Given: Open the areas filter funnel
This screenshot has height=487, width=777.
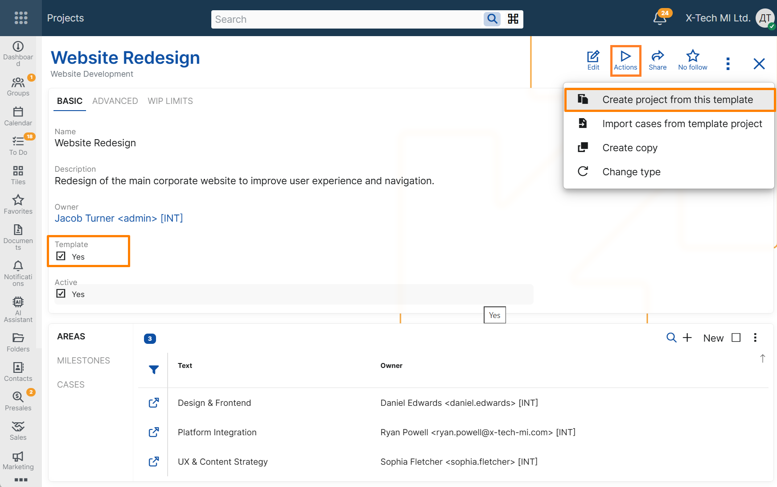Looking at the screenshot, I should click(154, 370).
